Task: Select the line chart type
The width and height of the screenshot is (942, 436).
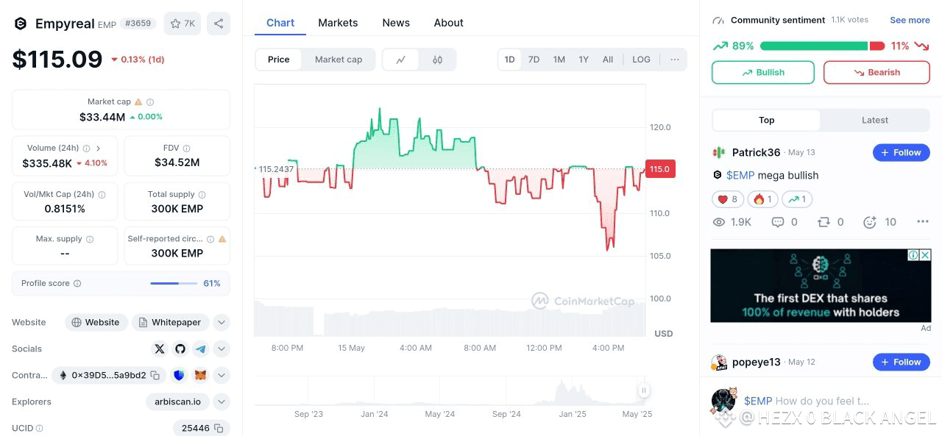Action: tap(401, 60)
